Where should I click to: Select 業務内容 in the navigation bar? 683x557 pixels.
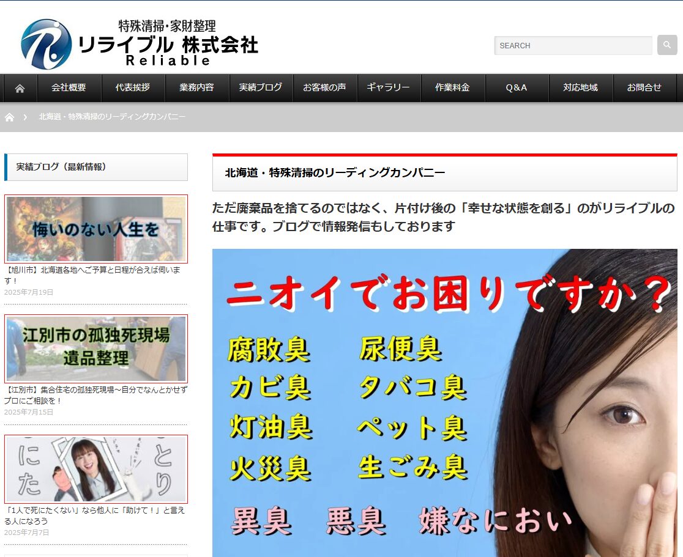[x=196, y=88]
